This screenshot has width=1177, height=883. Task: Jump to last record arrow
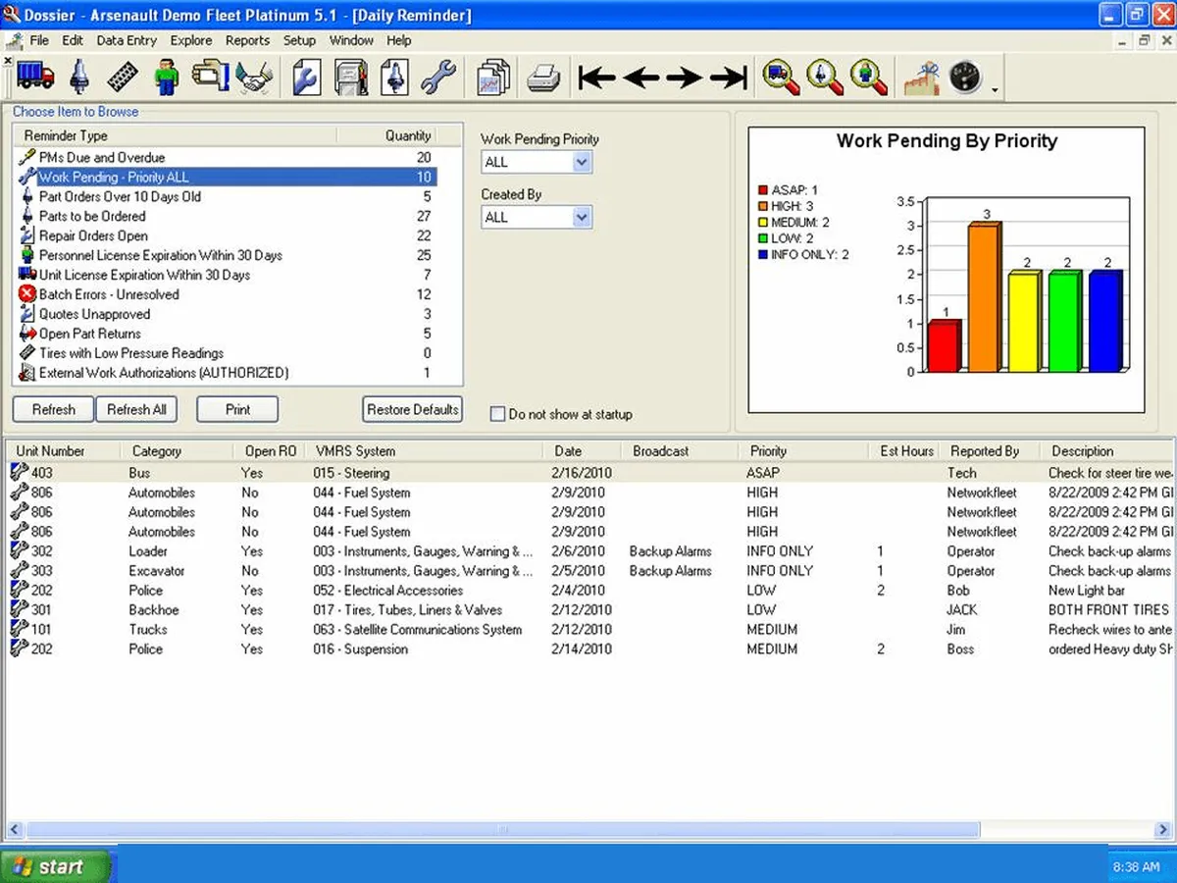729,78
